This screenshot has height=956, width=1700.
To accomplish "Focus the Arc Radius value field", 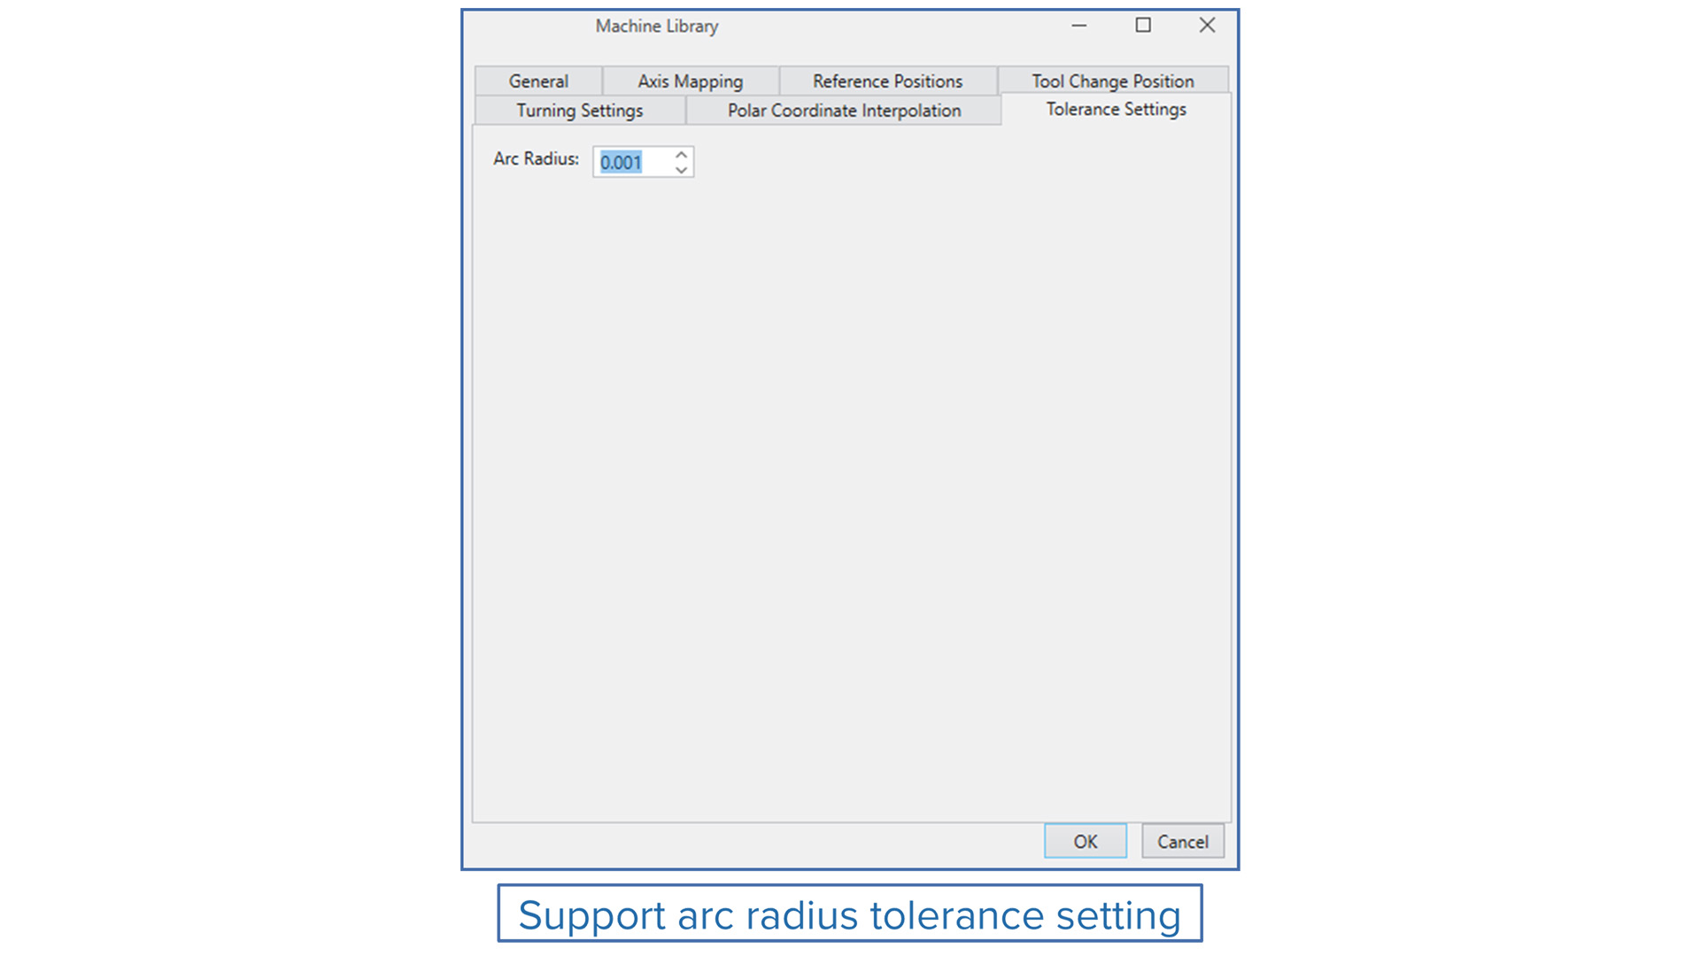I will click(632, 162).
